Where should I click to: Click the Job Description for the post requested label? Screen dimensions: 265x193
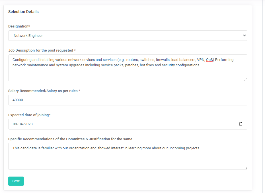pyautogui.click(x=41, y=50)
